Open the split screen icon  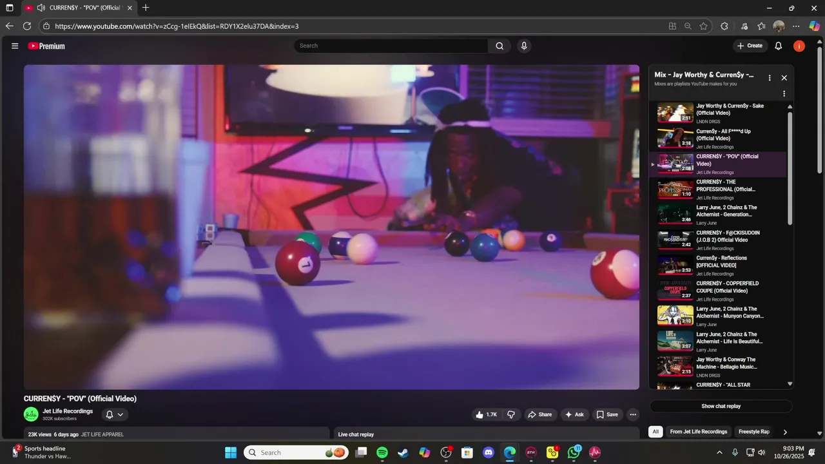point(672,26)
